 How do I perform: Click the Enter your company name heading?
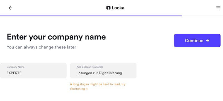(x=56, y=37)
